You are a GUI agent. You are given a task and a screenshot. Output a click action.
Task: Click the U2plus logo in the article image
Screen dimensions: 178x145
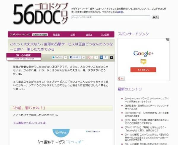[61, 132]
